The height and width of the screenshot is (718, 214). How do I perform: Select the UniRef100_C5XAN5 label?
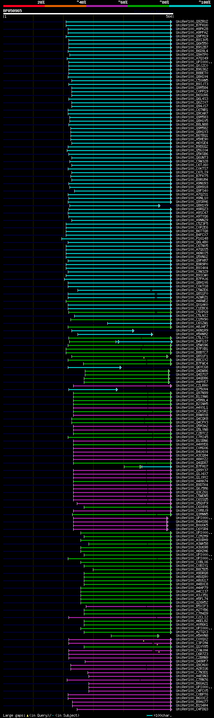[192, 80]
